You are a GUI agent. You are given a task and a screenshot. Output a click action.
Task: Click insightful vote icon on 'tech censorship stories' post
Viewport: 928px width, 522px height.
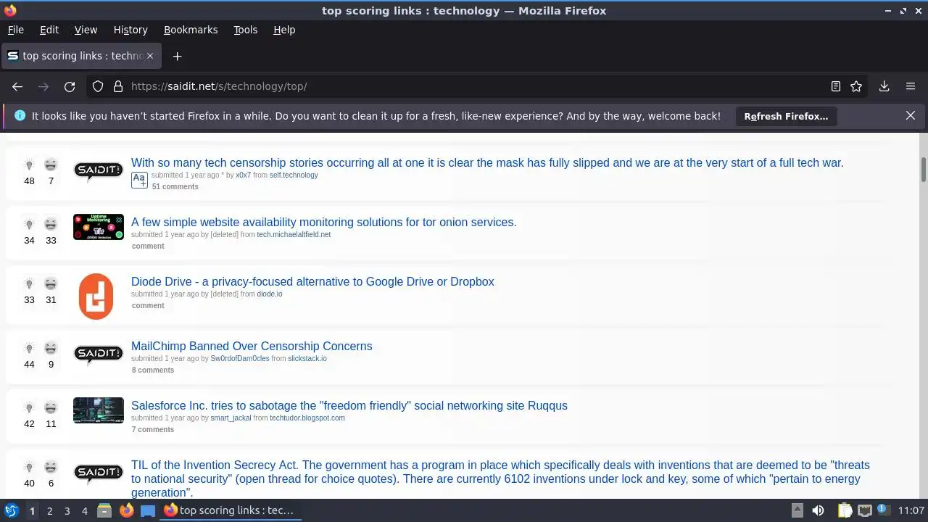coord(29,165)
